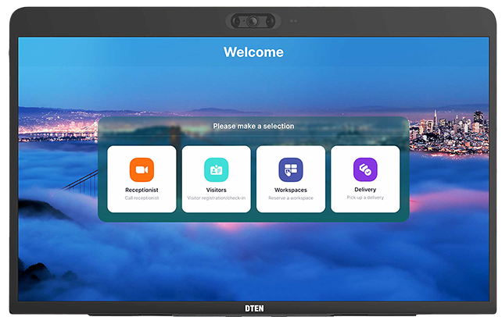Tap the teal ID badge Visitors icon
The image size is (502, 317).
pyautogui.click(x=216, y=169)
